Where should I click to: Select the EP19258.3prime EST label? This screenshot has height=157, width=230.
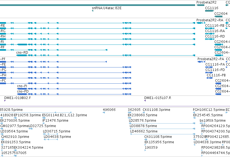tap(27, 115)
